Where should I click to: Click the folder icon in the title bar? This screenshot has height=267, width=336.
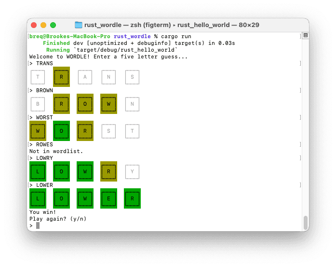pyautogui.click(x=79, y=25)
